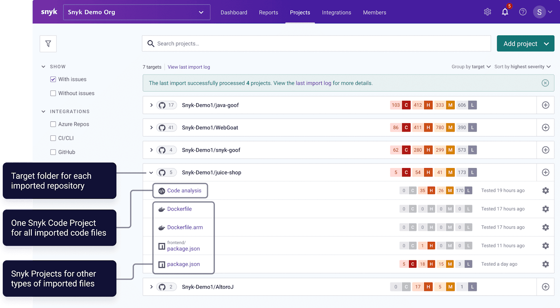Select the Projects tab
Viewport: 560px width, 308px height.
300,12
